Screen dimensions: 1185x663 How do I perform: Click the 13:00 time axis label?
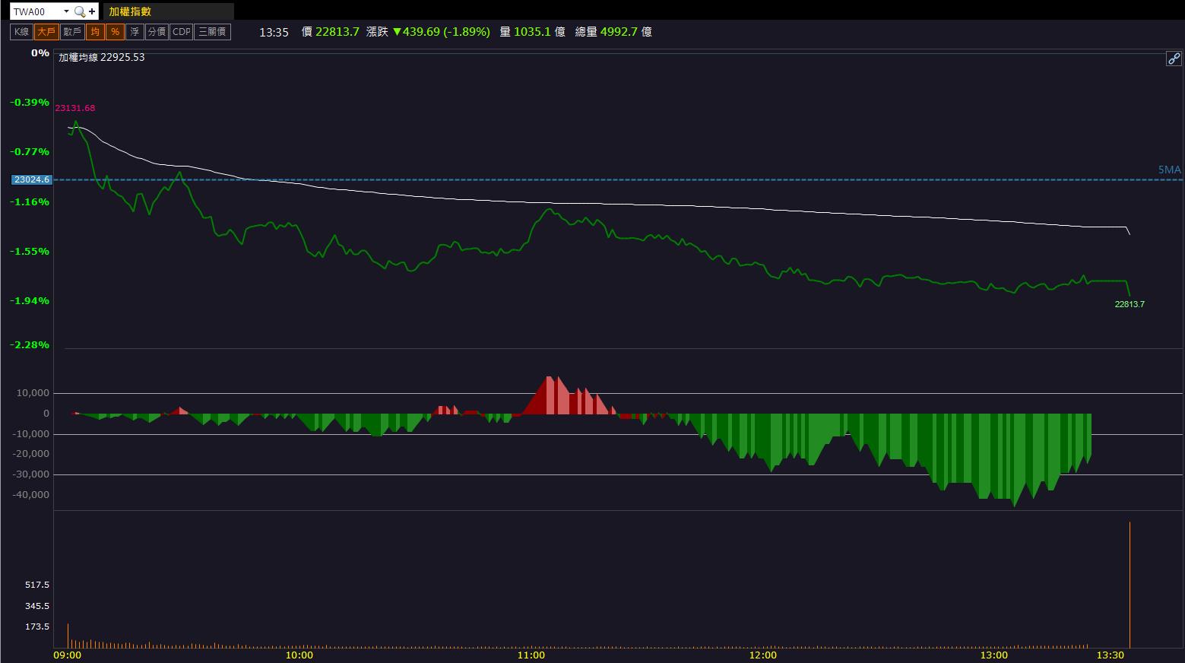tap(993, 655)
